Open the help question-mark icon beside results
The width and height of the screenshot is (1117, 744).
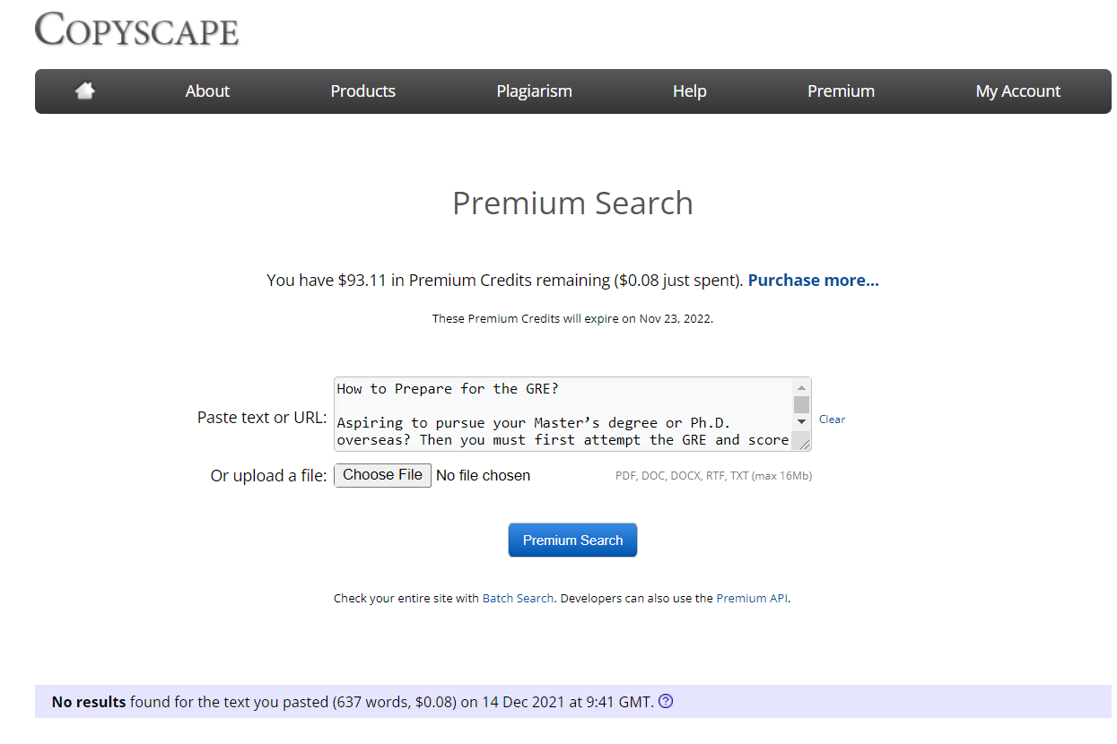(666, 701)
